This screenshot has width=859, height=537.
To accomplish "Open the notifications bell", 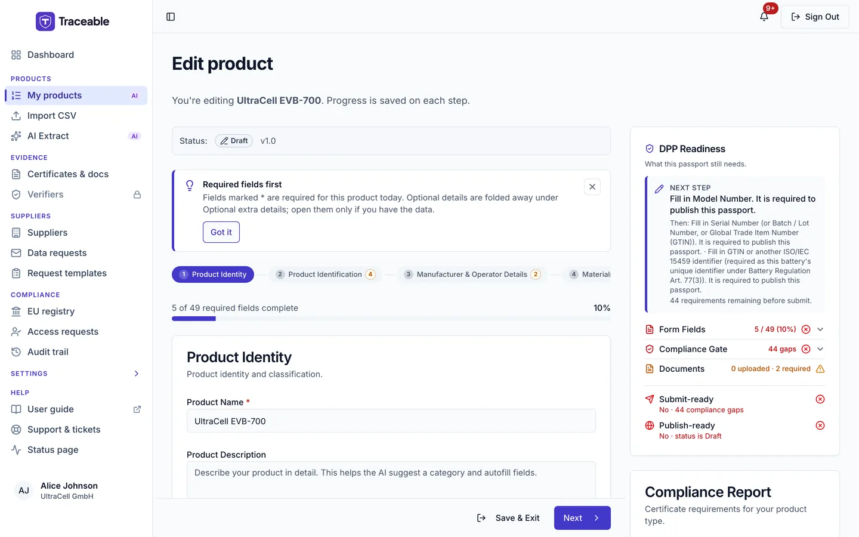I will point(764,17).
